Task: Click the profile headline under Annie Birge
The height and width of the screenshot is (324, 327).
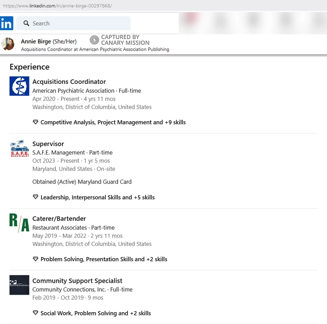Action: [x=95, y=49]
